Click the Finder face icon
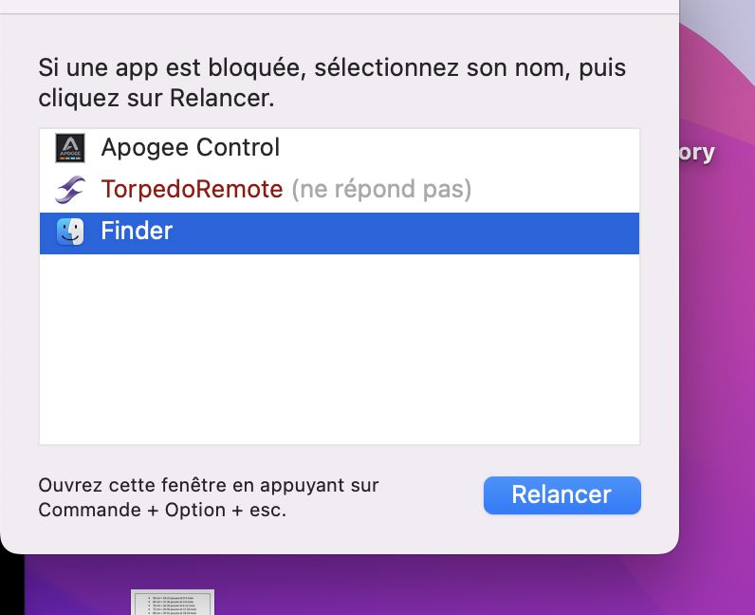This screenshot has height=615, width=755. pyautogui.click(x=71, y=232)
